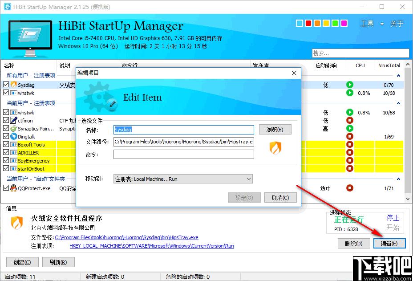The height and width of the screenshot is (281, 413).
Task: Select the red theme swatch
Action: [x=308, y=23]
